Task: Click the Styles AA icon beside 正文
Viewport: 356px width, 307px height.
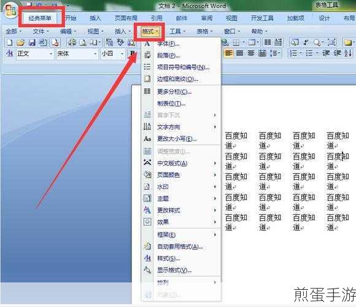Action: click(10, 53)
